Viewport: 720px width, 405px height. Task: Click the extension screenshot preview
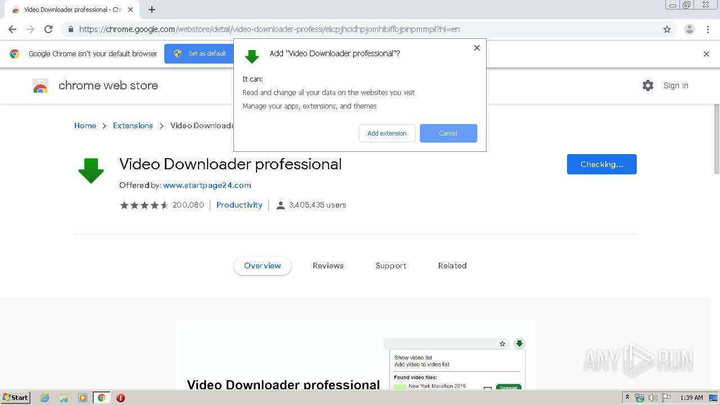click(x=355, y=354)
